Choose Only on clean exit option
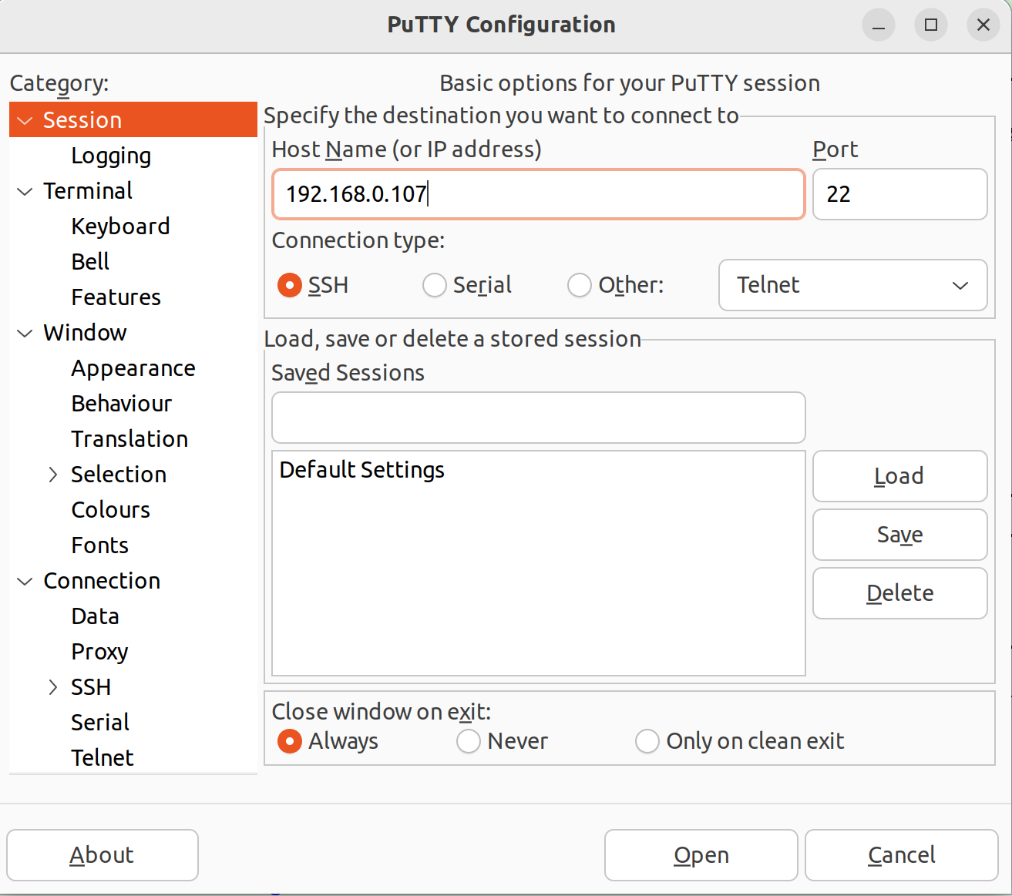Image resolution: width=1012 pixels, height=896 pixels. pyautogui.click(x=647, y=741)
